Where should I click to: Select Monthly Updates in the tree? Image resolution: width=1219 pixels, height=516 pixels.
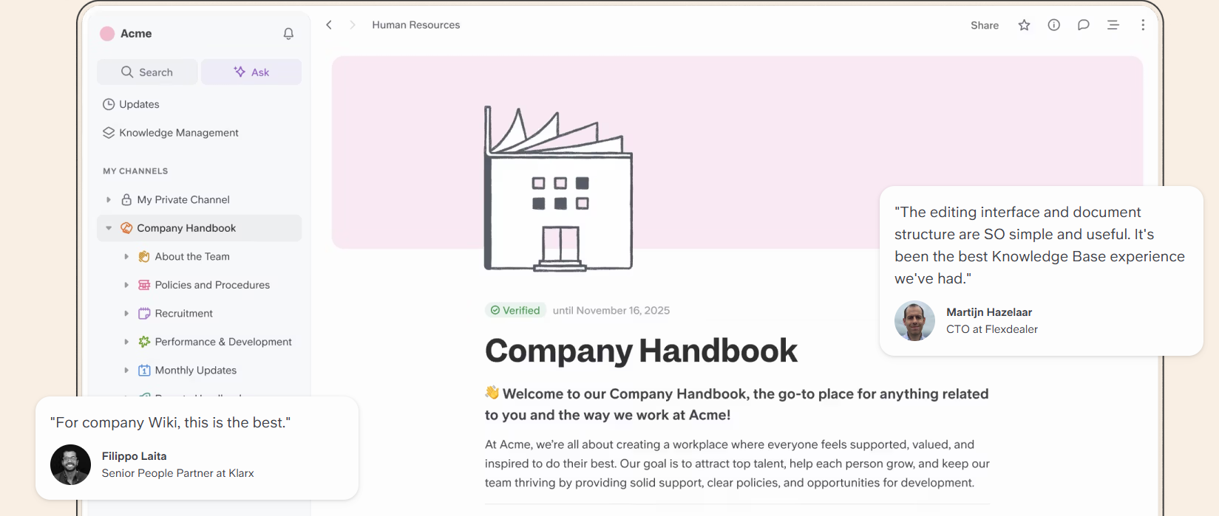195,371
